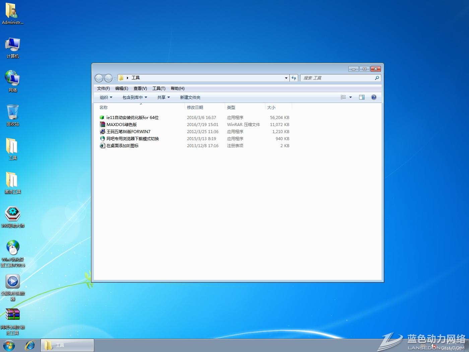469x352 pixels.
Task: Open the view options dropdown arrow
Action: [350, 97]
